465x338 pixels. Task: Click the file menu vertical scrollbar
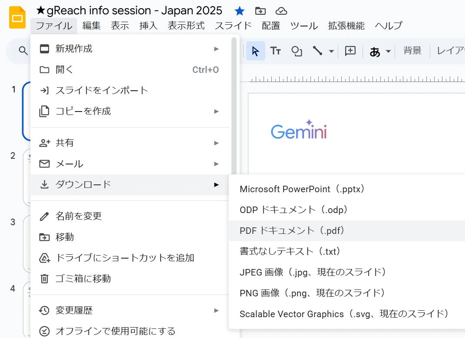(x=234, y=107)
